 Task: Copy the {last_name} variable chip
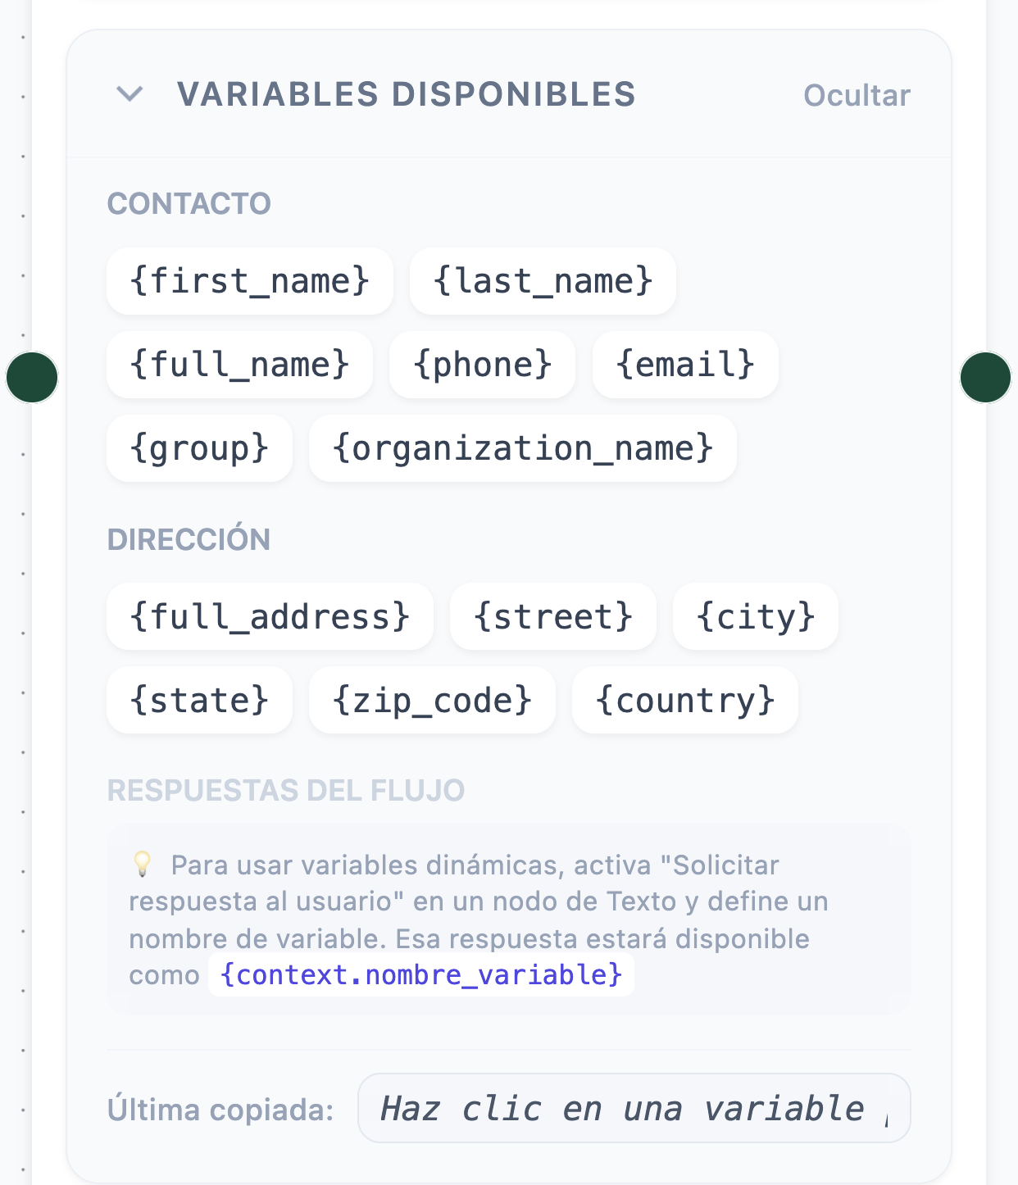543,281
